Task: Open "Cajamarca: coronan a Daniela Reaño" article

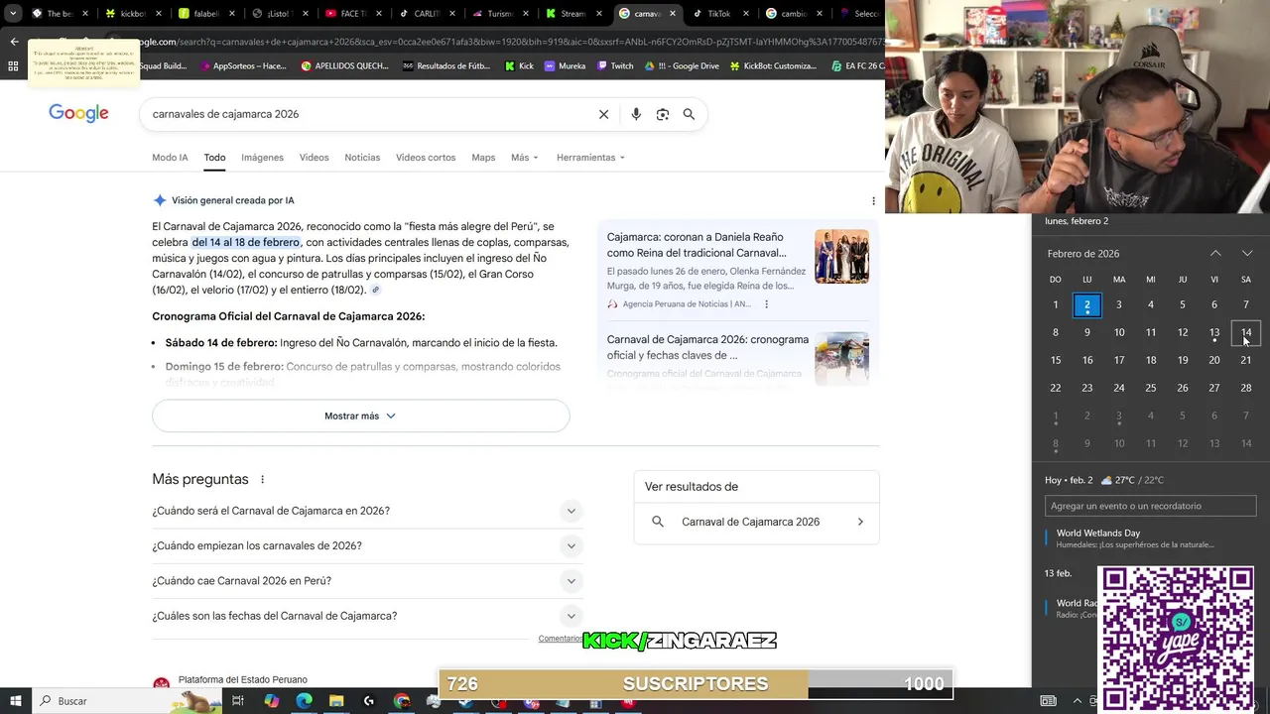Action: tap(696, 245)
